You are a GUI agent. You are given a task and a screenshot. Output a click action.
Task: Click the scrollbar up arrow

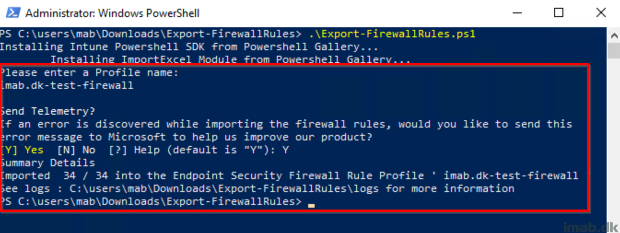click(x=614, y=35)
